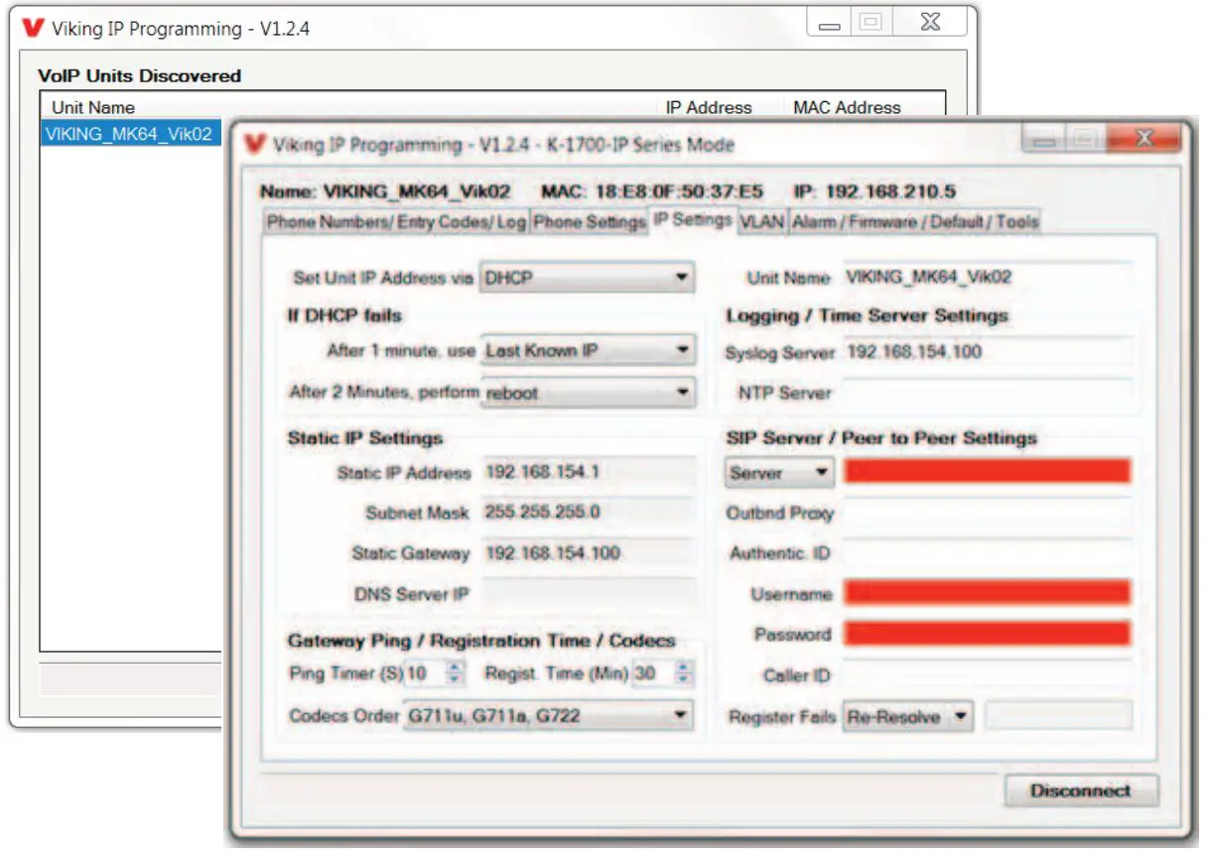
Task: Click the NTP Server field
Action: click(987, 393)
